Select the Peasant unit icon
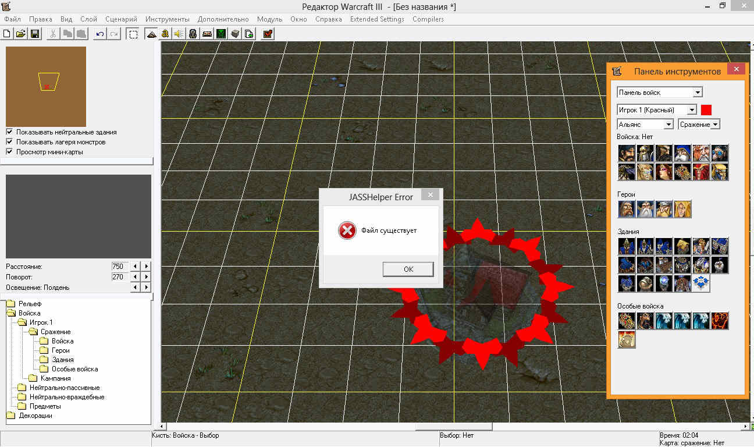 [627, 153]
